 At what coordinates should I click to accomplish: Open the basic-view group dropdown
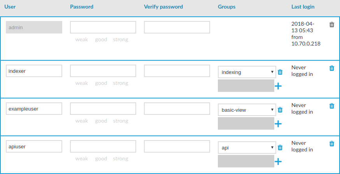[247, 110]
